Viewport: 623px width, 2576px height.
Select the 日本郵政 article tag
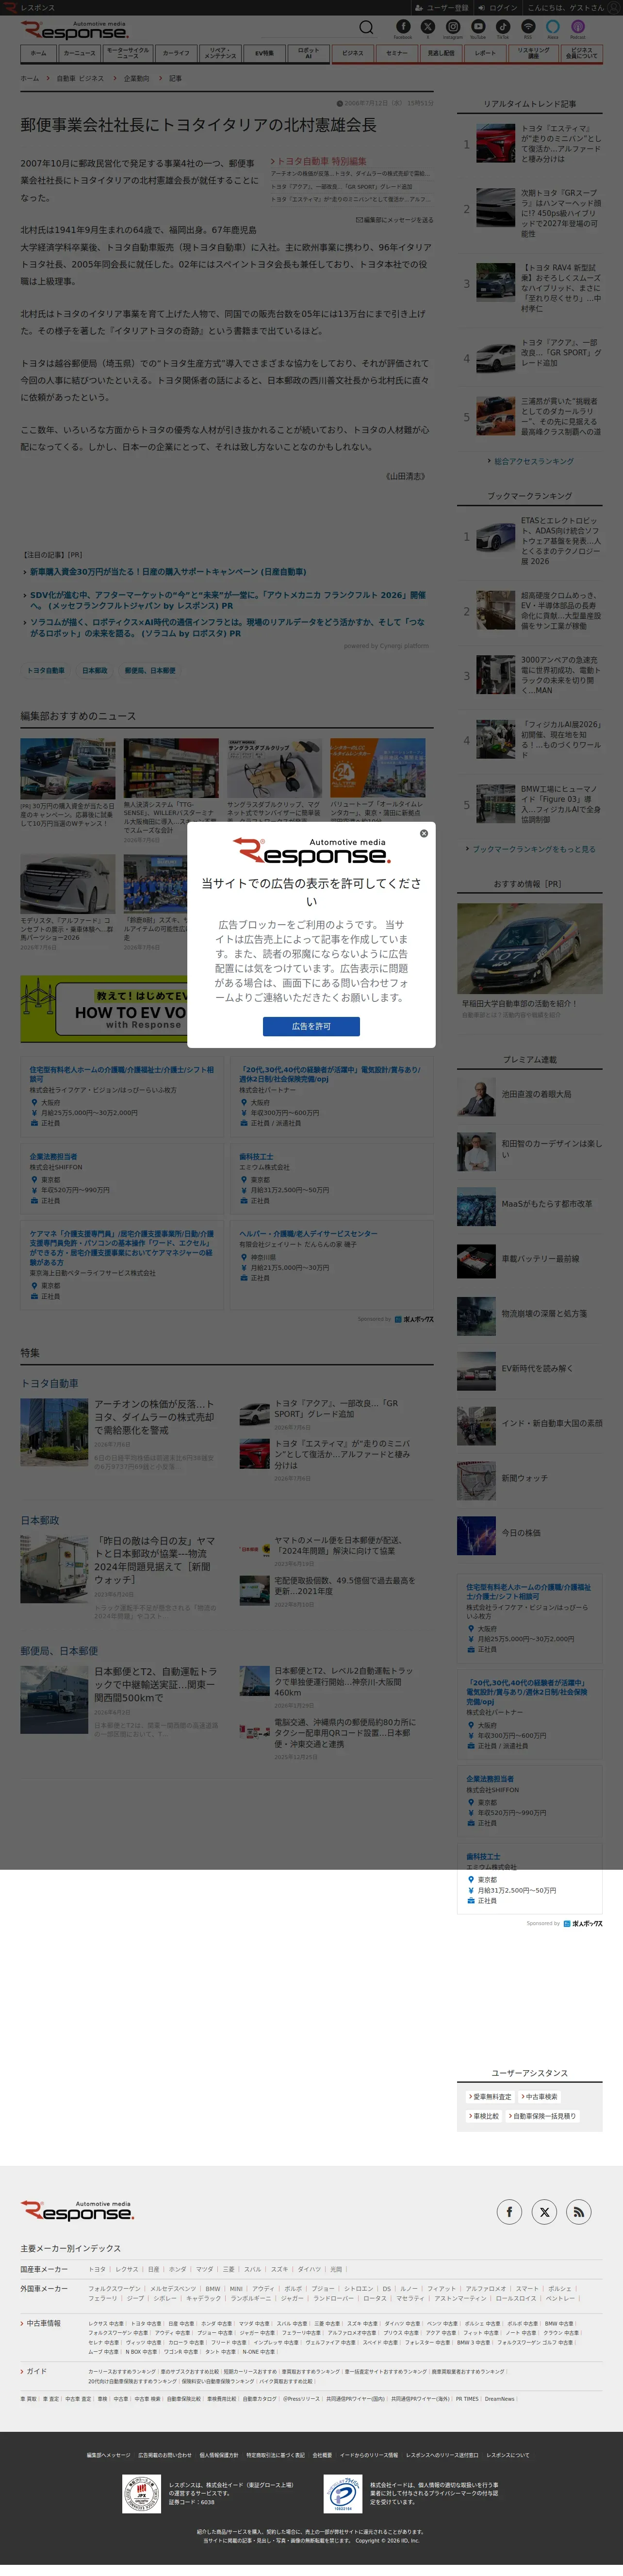(94, 670)
